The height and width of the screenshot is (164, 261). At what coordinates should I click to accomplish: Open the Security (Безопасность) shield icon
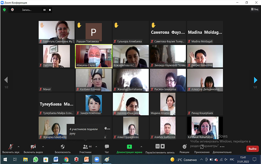click(x=63, y=147)
